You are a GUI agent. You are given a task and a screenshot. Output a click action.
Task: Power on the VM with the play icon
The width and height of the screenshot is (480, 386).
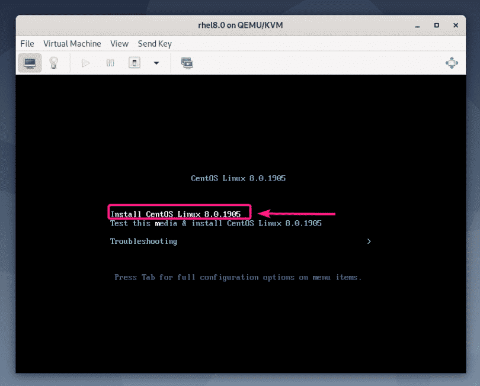click(85, 63)
